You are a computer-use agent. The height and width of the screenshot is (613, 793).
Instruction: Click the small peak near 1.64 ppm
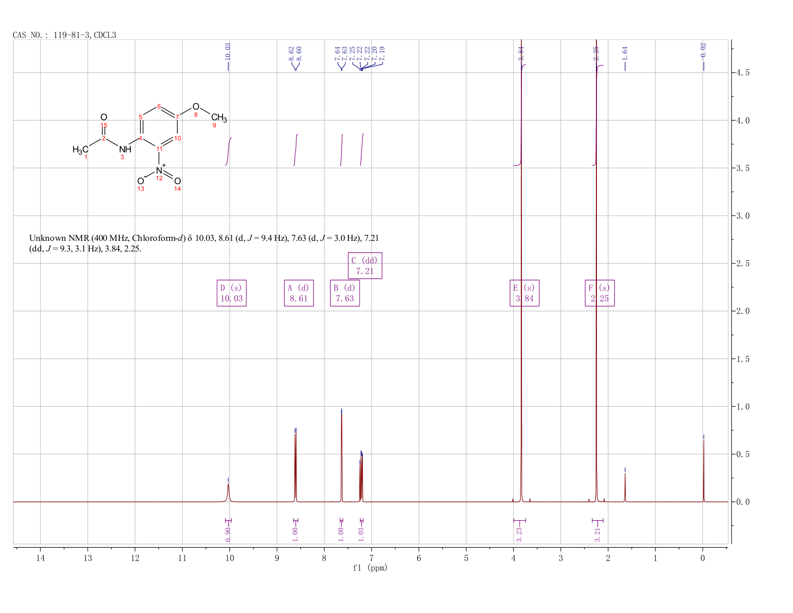click(625, 487)
